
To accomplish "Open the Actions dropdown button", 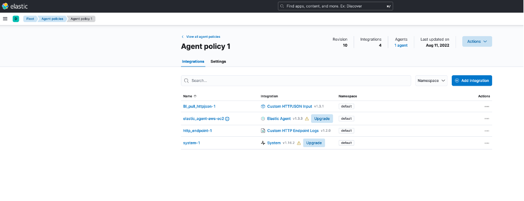I will coord(477,42).
